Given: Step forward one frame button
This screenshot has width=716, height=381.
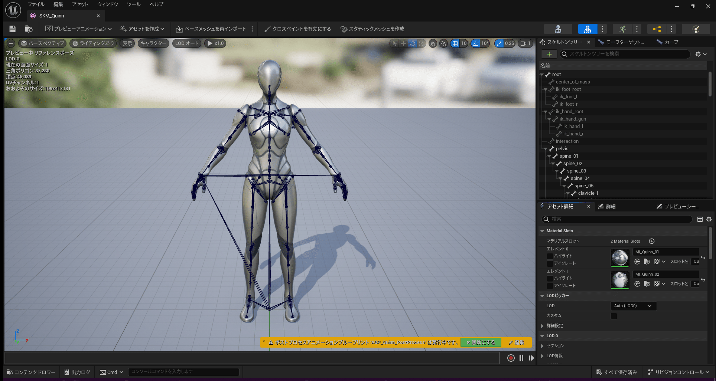Looking at the screenshot, I should point(531,358).
